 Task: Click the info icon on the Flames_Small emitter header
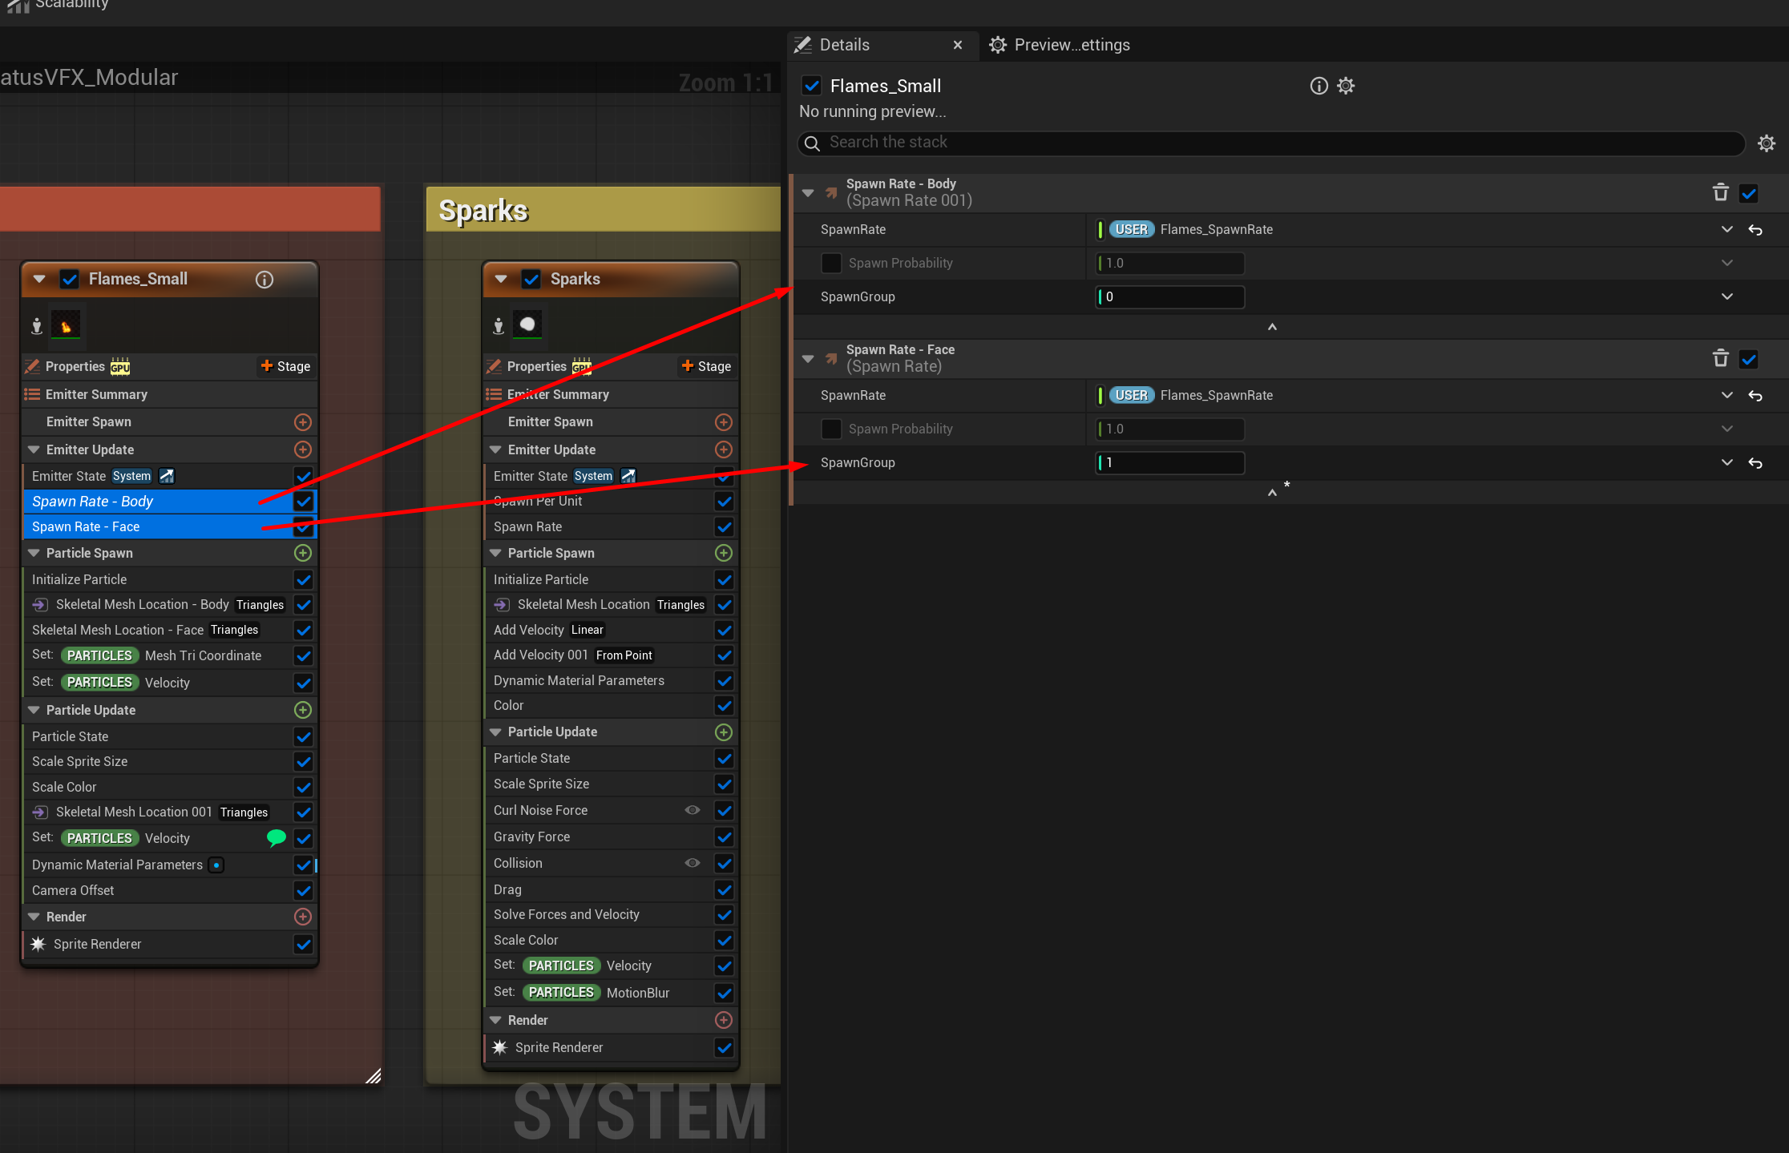(265, 280)
